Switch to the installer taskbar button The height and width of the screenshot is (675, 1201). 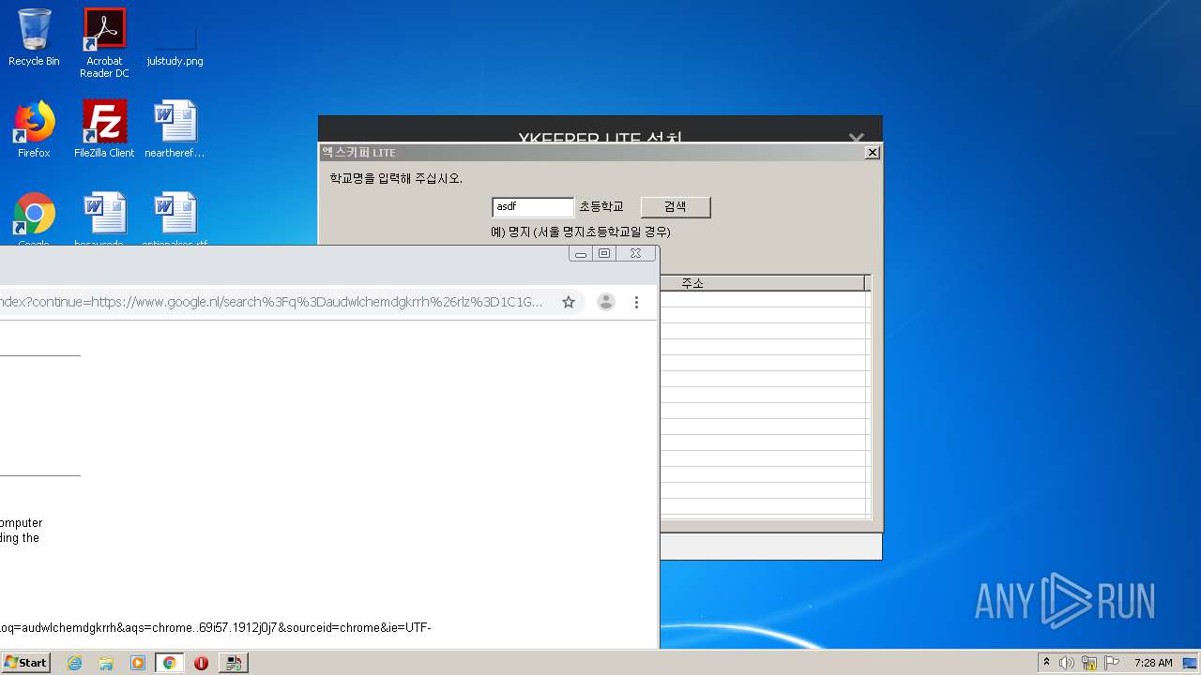(233, 663)
